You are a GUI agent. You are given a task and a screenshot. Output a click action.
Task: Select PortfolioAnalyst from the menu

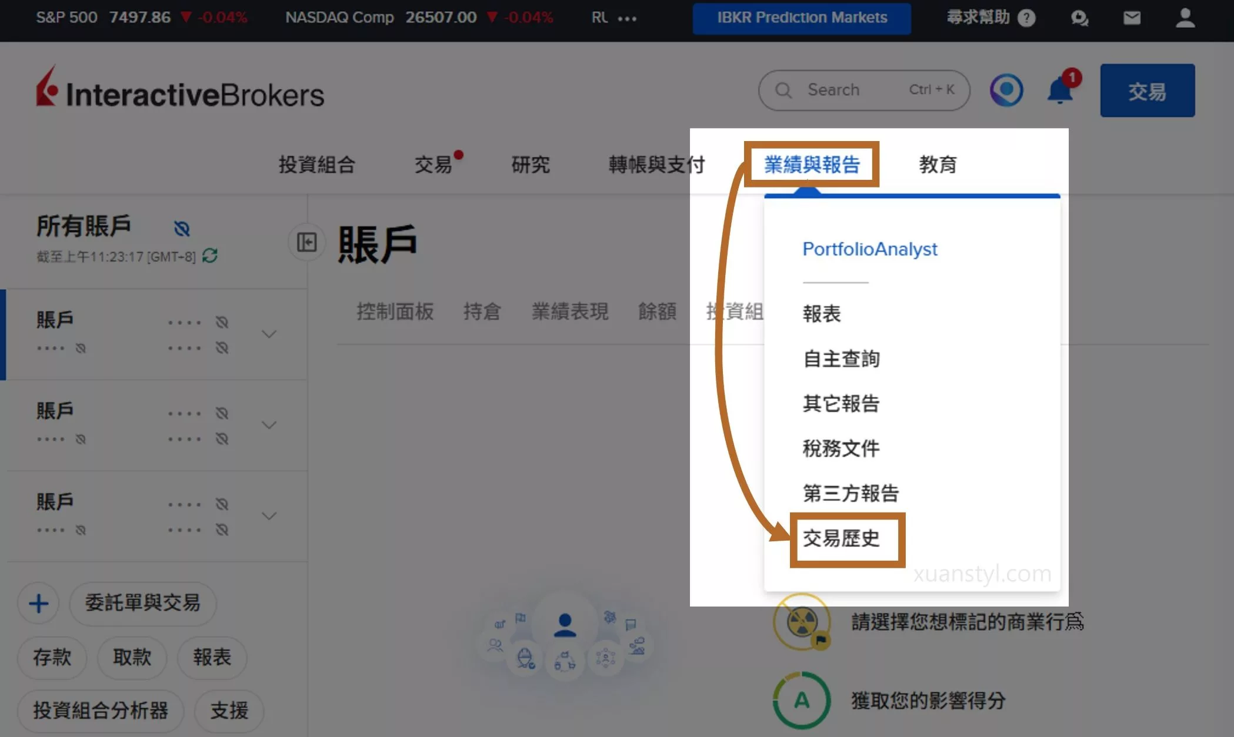[x=869, y=249]
